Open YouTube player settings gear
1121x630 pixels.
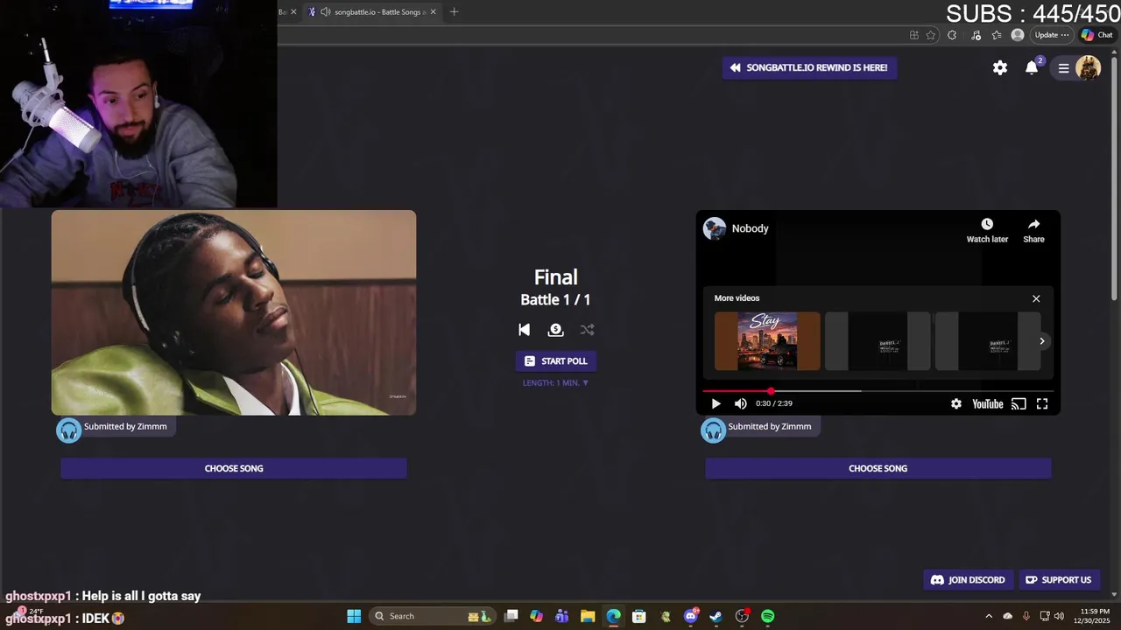click(x=956, y=403)
